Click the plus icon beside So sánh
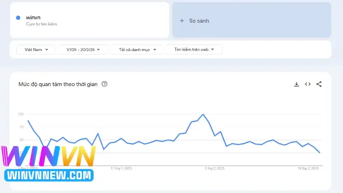 182,21
